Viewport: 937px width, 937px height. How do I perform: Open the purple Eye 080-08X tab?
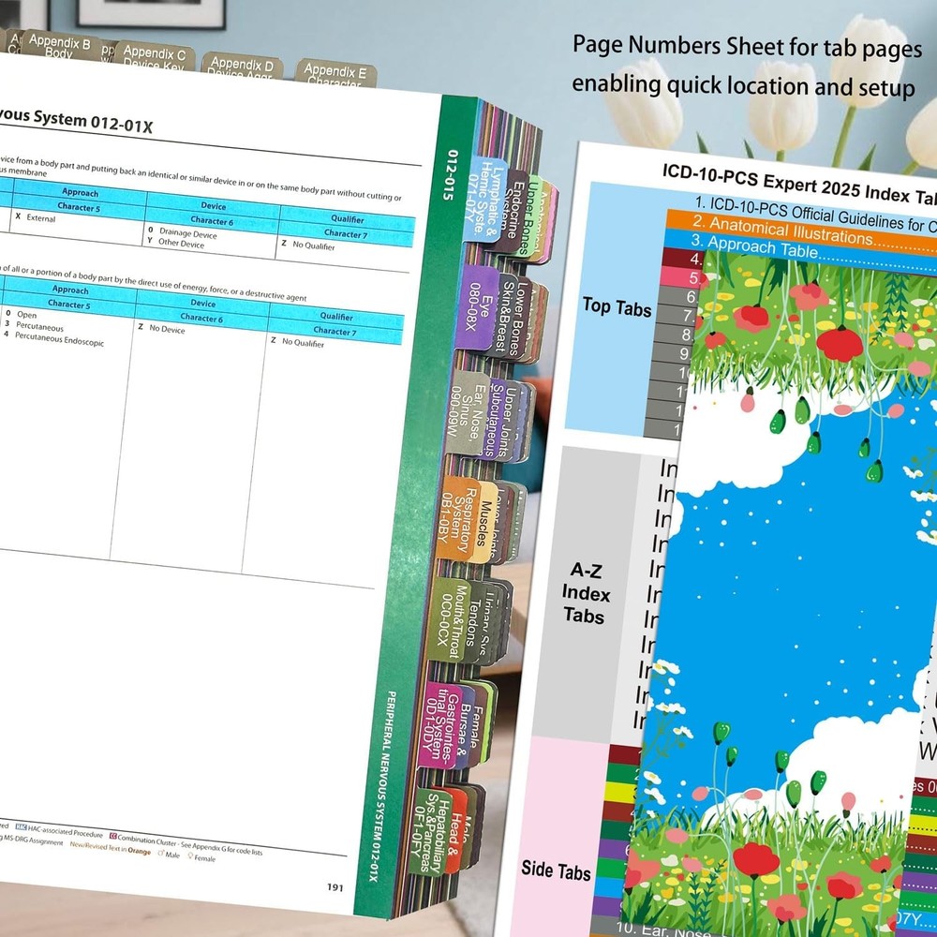click(x=478, y=308)
